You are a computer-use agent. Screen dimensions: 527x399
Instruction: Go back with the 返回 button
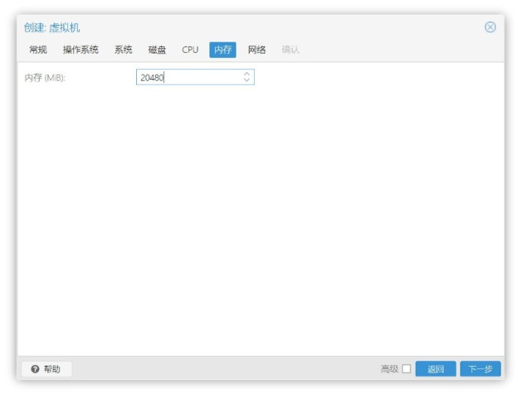pyautogui.click(x=436, y=369)
